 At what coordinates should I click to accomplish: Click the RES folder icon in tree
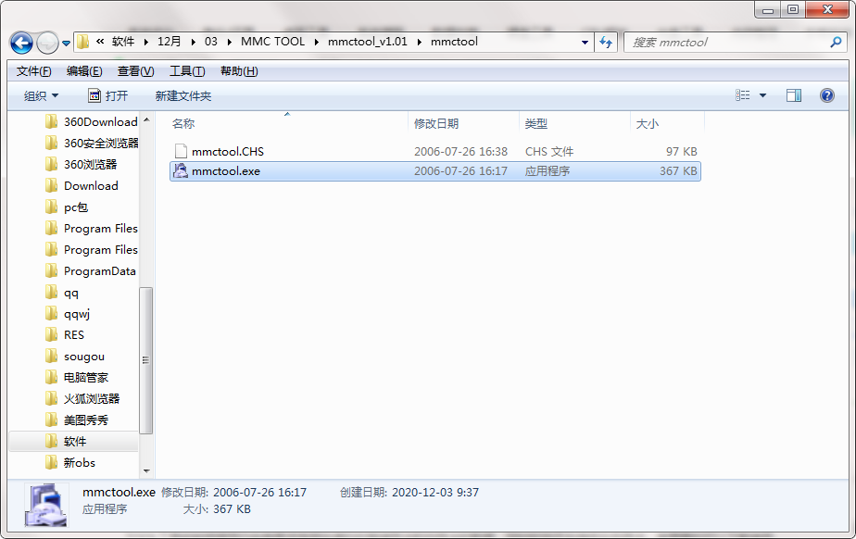pos(51,335)
